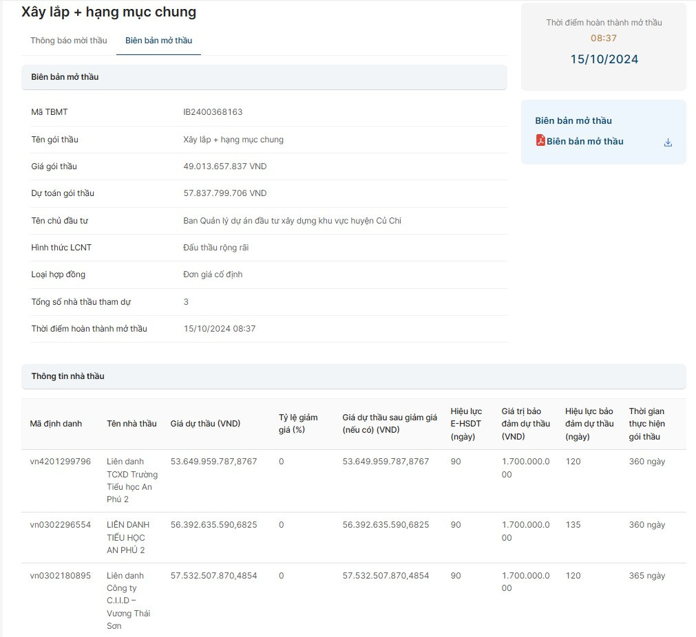Switch to the Thông báo mời thầu tab

click(x=69, y=41)
